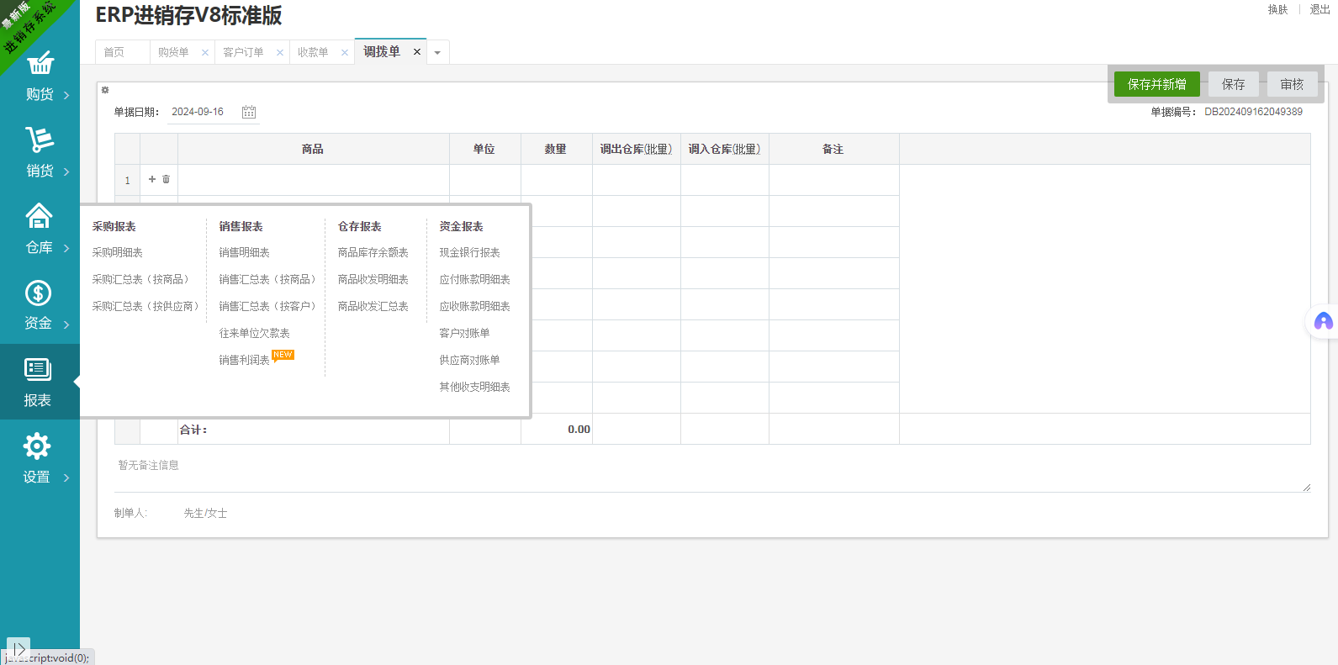Open the 销货 sales sidebar icon

coord(40,140)
